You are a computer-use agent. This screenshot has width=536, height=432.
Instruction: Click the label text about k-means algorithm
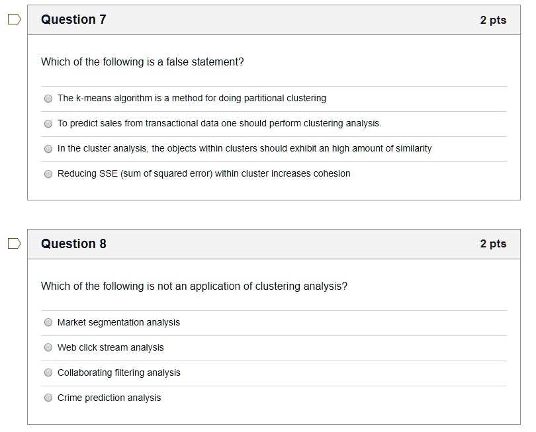pyautogui.click(x=192, y=98)
